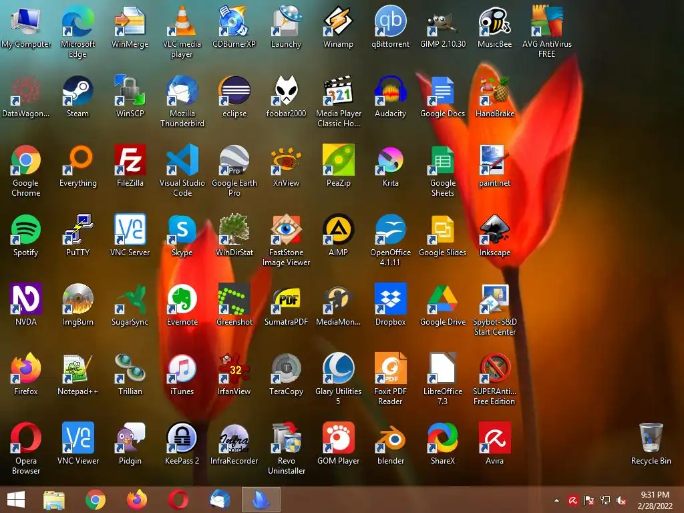684x513 pixels.
Task: Click the Opera taskbar icon
Action: click(x=178, y=500)
